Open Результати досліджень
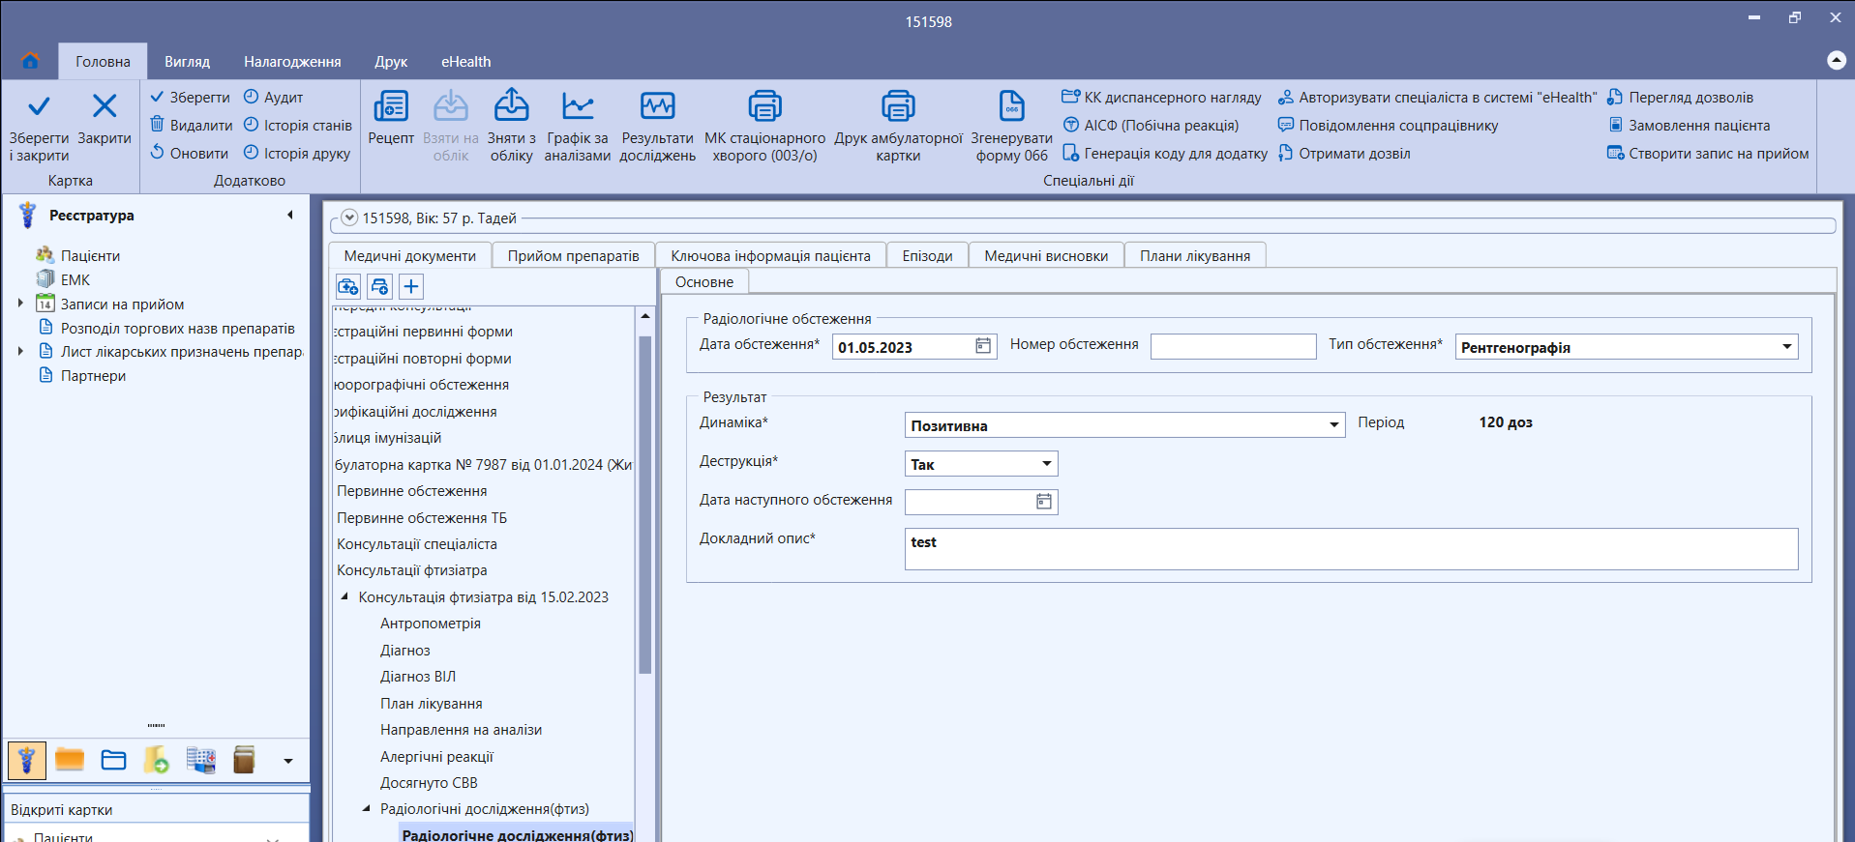 coord(658,127)
